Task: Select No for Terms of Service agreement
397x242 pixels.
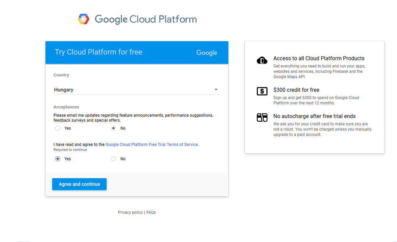Action: tap(114, 159)
